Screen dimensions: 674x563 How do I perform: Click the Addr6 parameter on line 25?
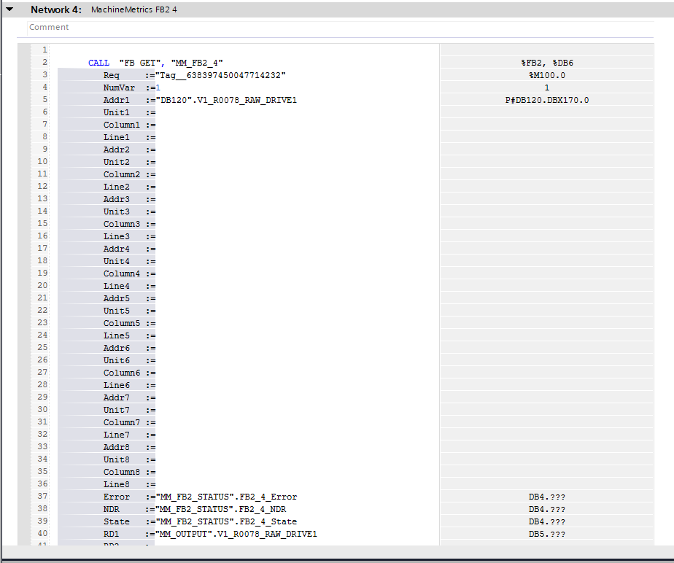pos(117,348)
